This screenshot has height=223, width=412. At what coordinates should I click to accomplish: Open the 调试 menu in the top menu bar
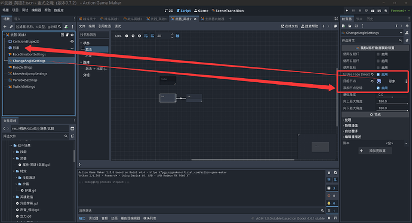[x=25, y=10]
